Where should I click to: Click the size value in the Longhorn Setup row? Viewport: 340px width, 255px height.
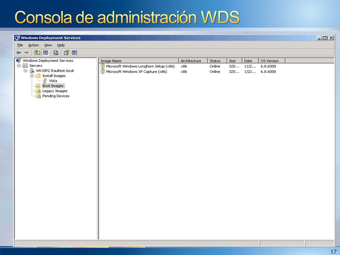click(x=234, y=66)
